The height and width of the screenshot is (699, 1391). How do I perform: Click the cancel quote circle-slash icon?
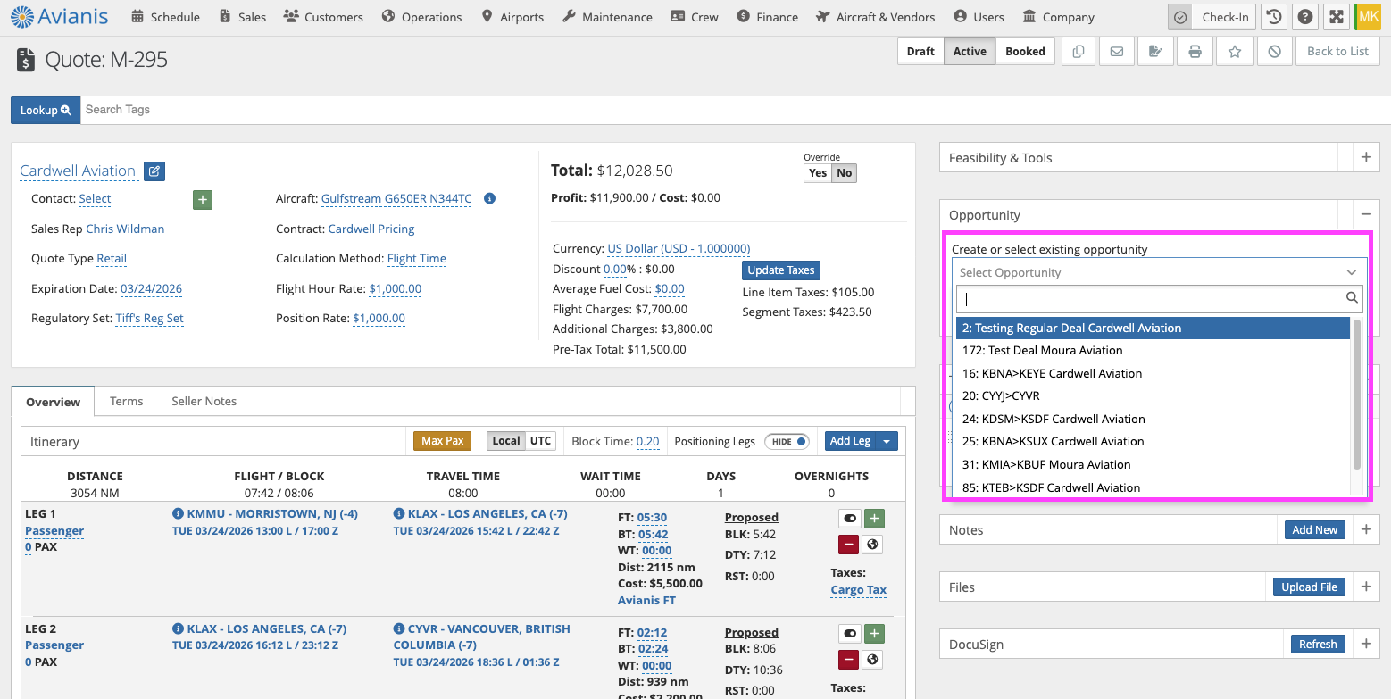pyautogui.click(x=1275, y=52)
